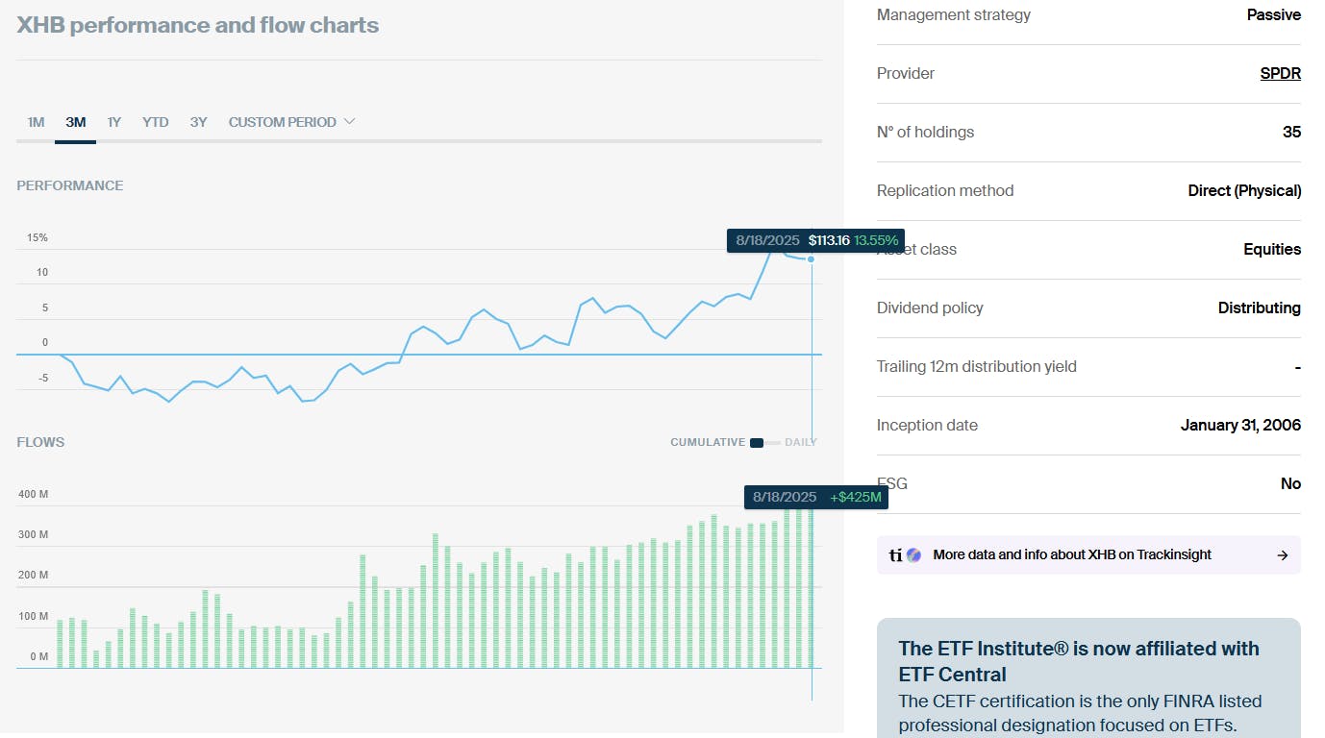Open 'More data and info about XHB' link
The width and height of the screenshot is (1325, 738).
point(1072,554)
